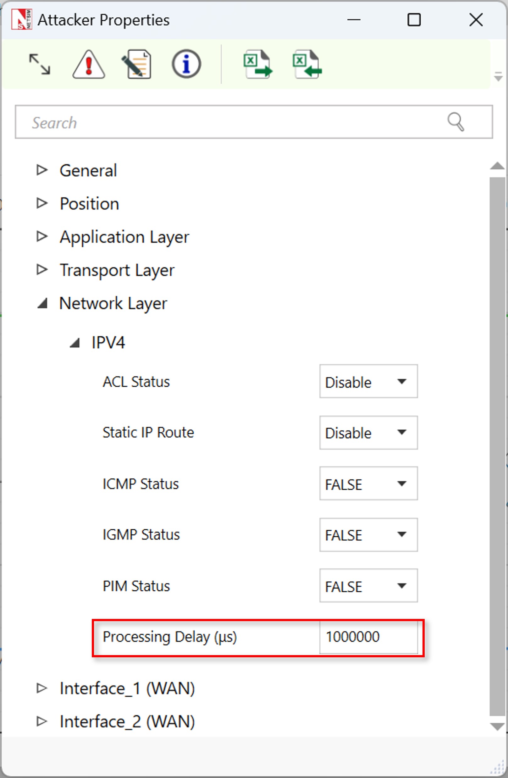The height and width of the screenshot is (778, 508).
Task: Click the magnifying glass search icon
Action: (456, 122)
